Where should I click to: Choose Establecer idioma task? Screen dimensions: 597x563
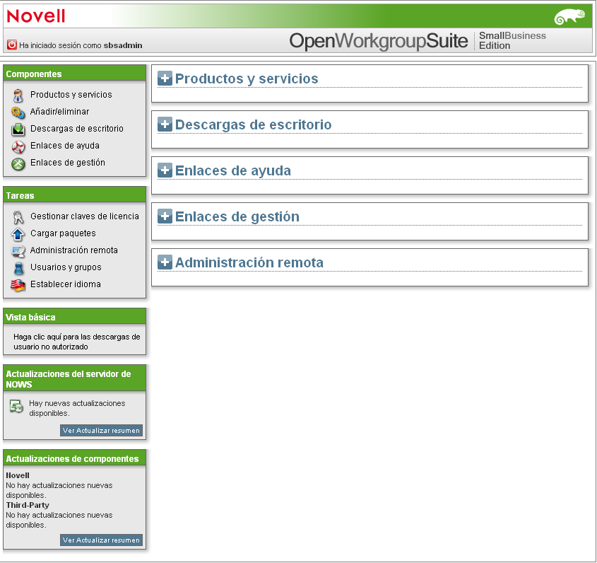[x=66, y=284]
